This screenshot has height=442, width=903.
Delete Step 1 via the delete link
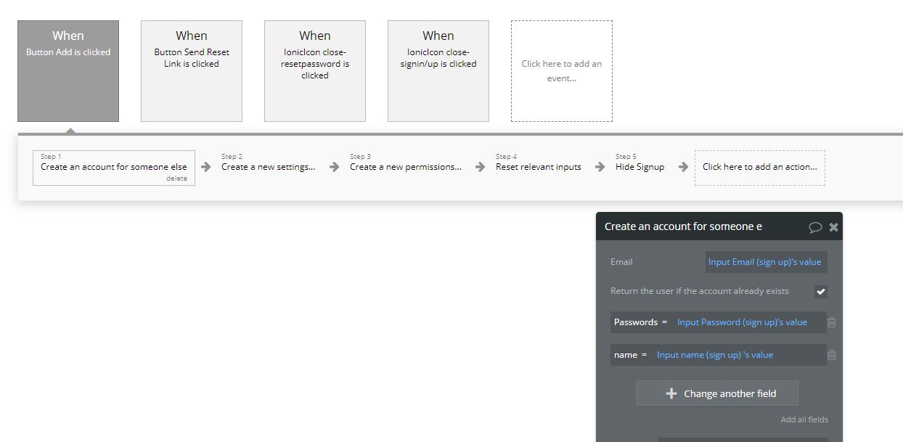(176, 179)
